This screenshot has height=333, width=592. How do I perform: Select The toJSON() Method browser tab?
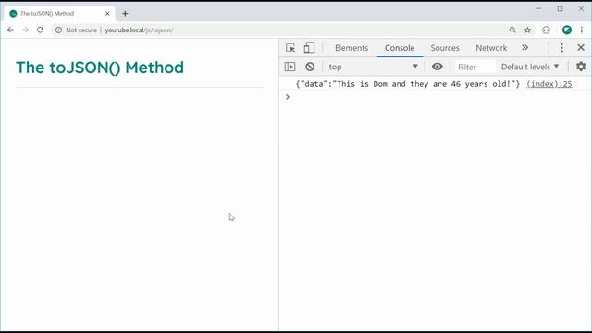[59, 14]
